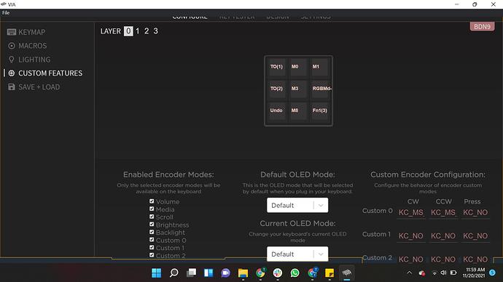Expand the Default OLED Mode dropdown
This screenshot has height=282, width=503.
pos(297,205)
